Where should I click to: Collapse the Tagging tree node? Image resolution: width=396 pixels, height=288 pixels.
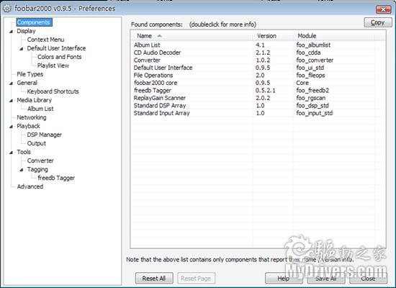tap(22, 170)
